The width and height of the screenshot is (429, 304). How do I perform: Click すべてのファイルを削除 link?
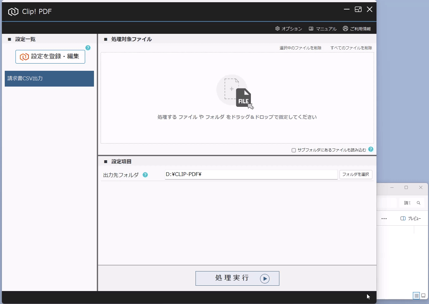click(351, 48)
